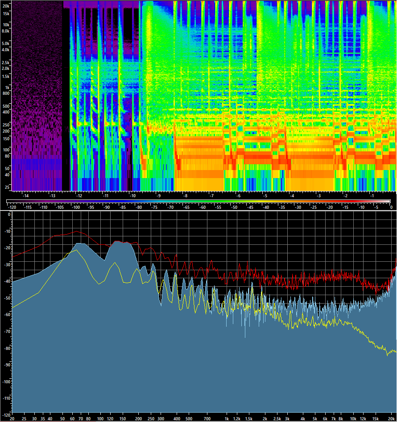
Task: Click the 0 label on spectrum dB axis
Action: point(9,214)
